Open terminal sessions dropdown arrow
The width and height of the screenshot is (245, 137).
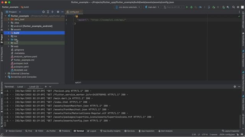[50, 87]
